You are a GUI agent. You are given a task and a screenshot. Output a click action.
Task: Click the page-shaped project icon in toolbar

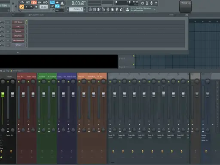point(113,9)
